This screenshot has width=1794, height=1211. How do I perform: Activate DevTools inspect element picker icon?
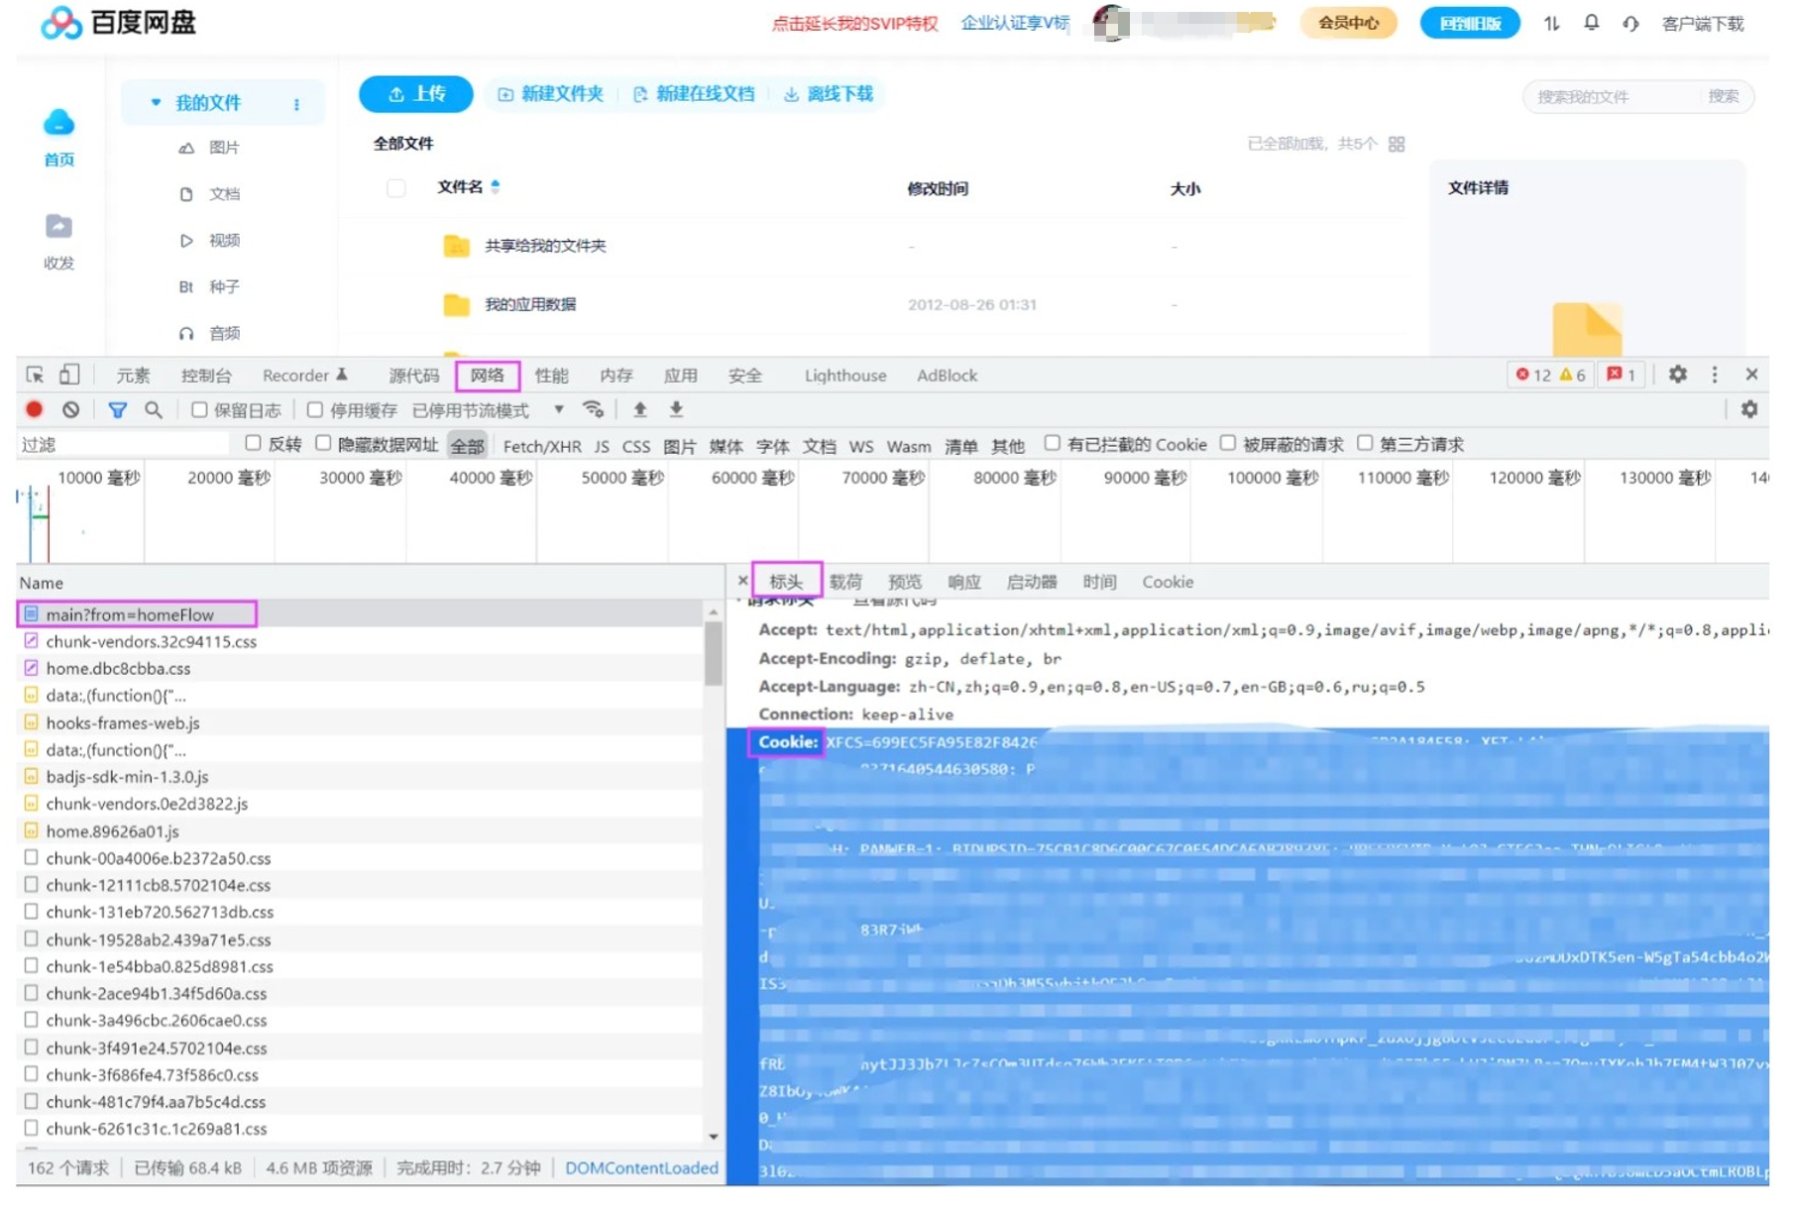35,375
